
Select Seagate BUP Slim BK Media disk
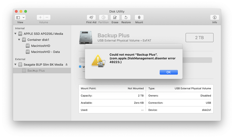click(43, 64)
